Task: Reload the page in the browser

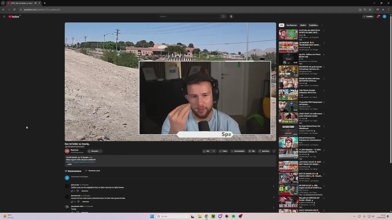Action: pos(14,9)
